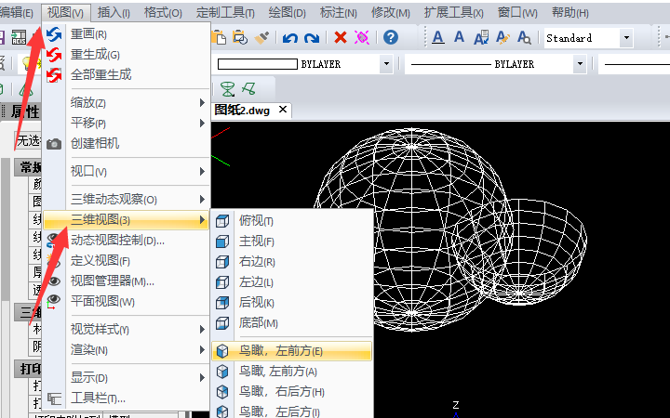Click the A text edit pencil icon
Viewport: 670px width, 418px height.
pyautogui.click(x=502, y=37)
